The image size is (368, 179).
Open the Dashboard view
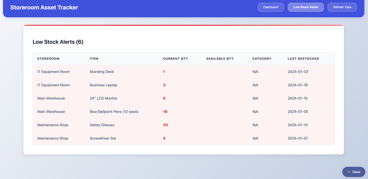[x=271, y=7]
